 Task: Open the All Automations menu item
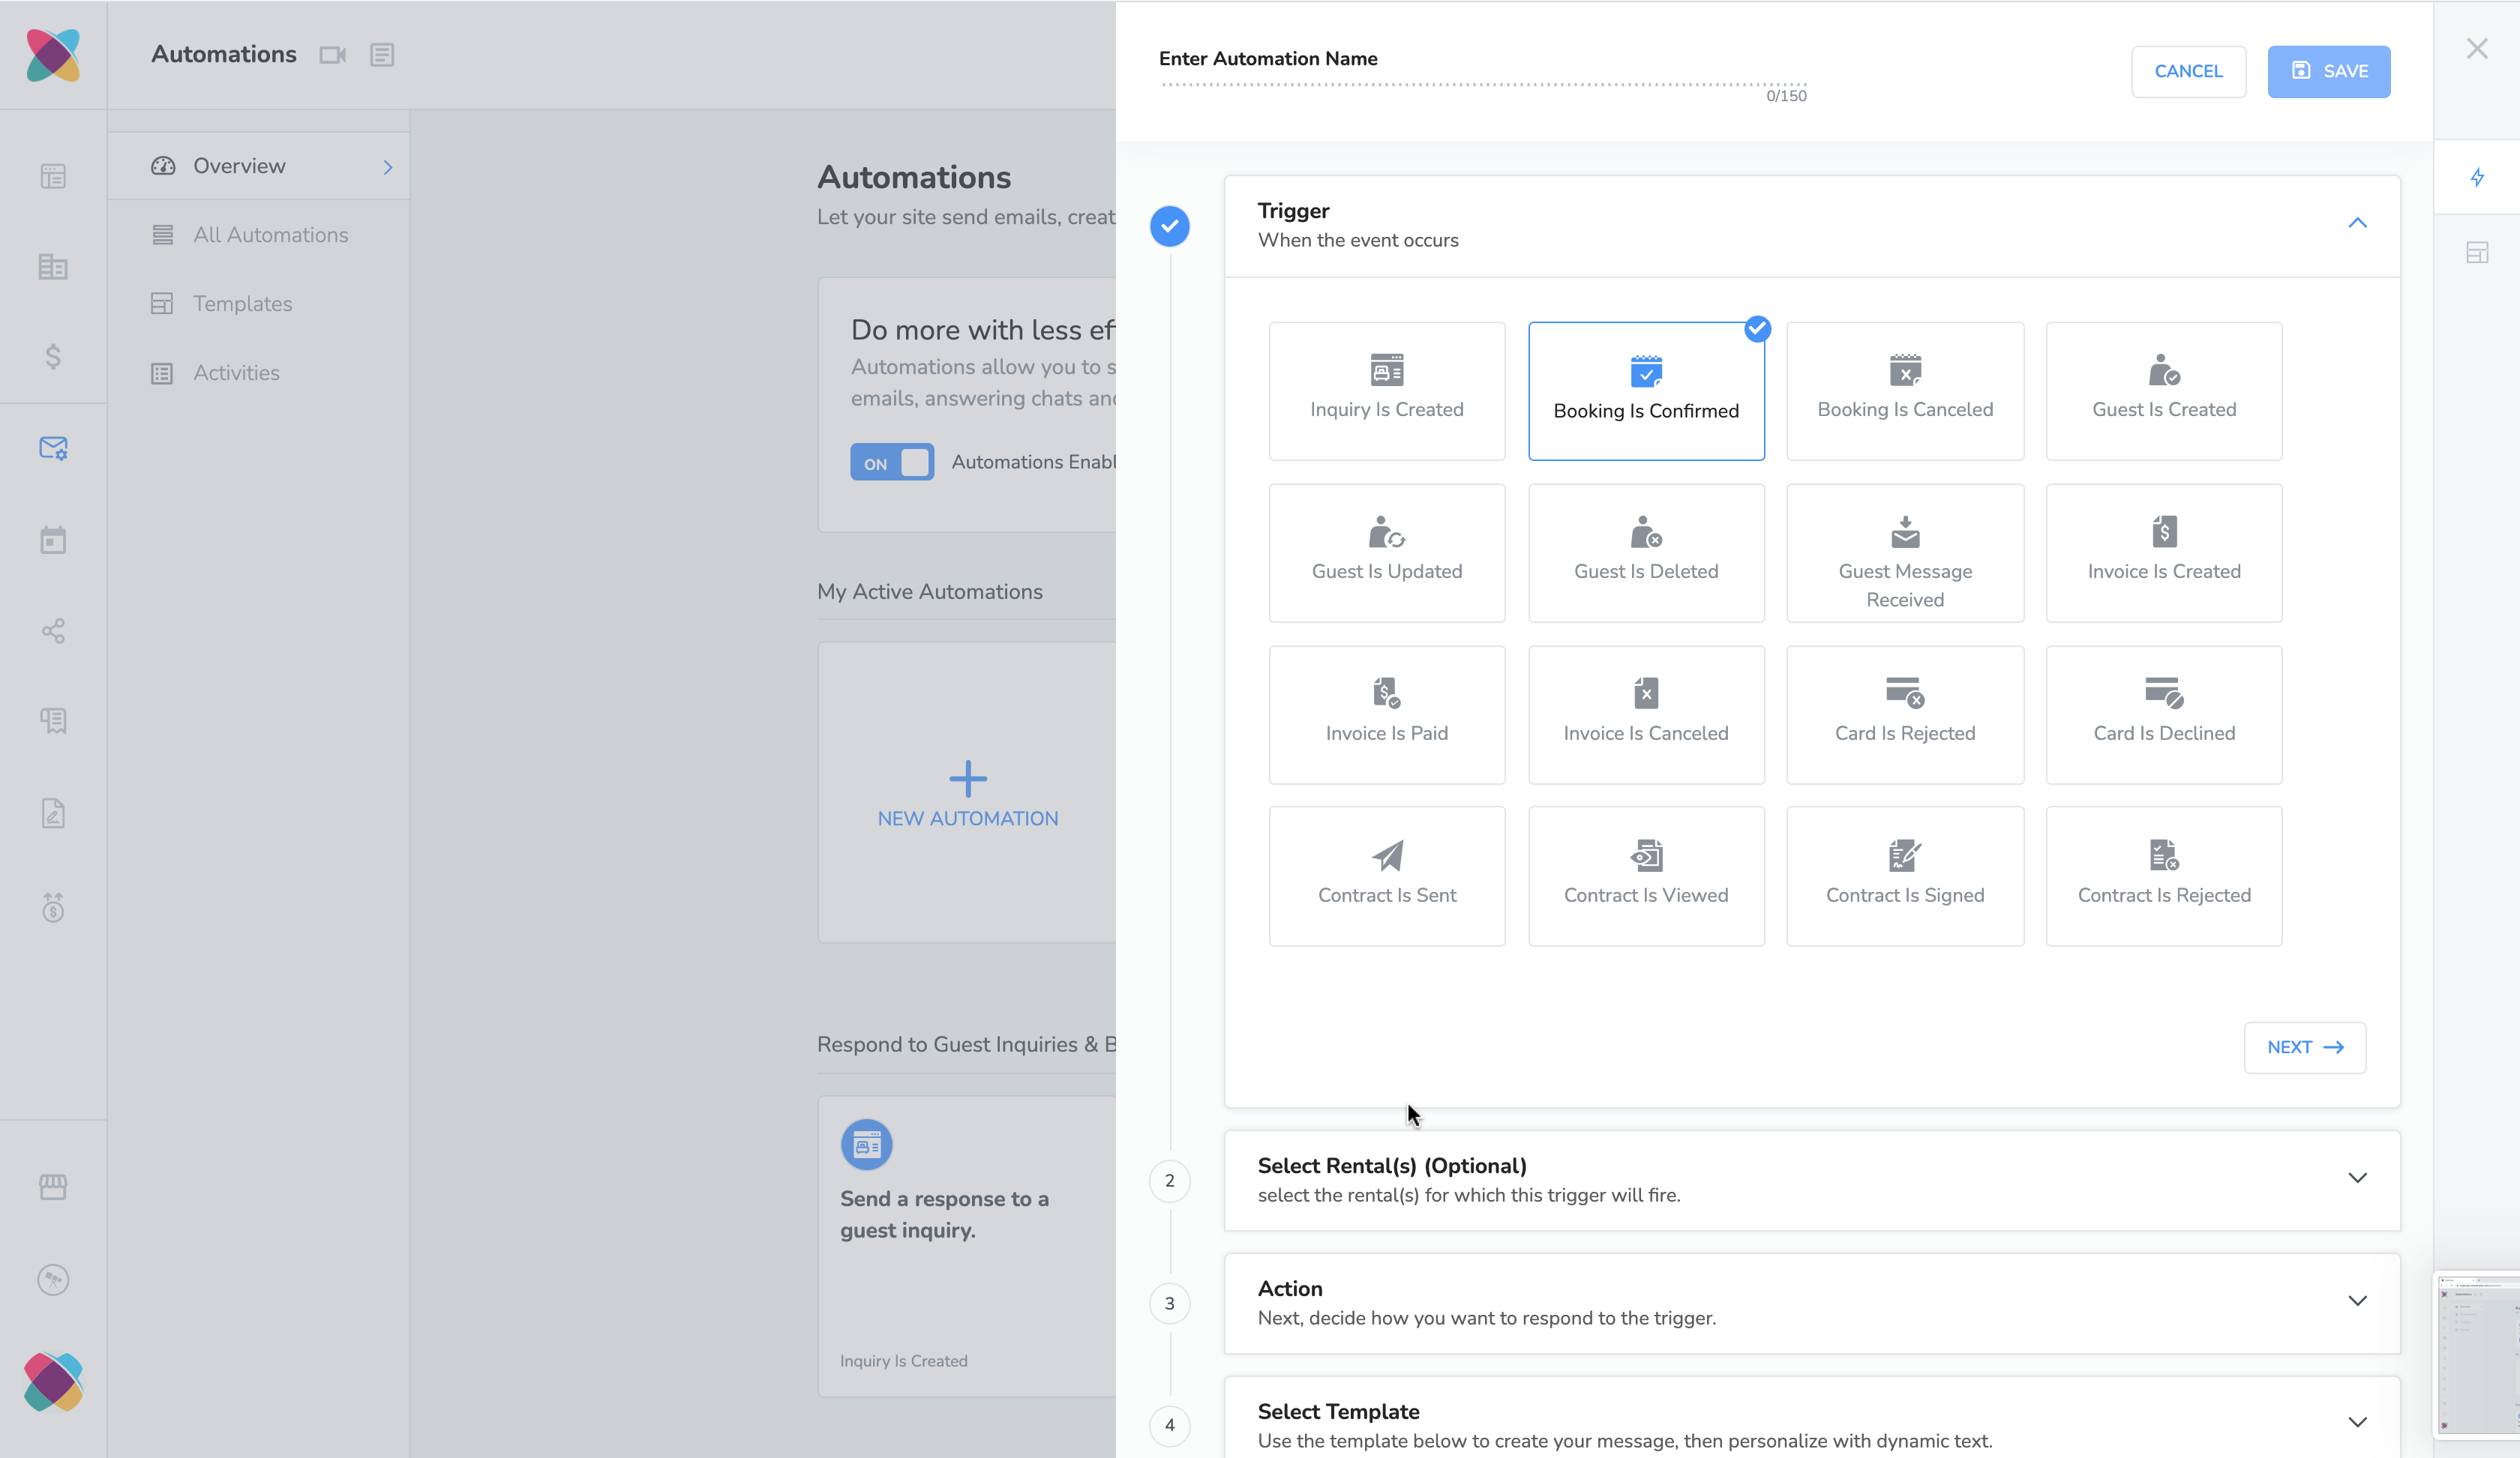click(270, 235)
